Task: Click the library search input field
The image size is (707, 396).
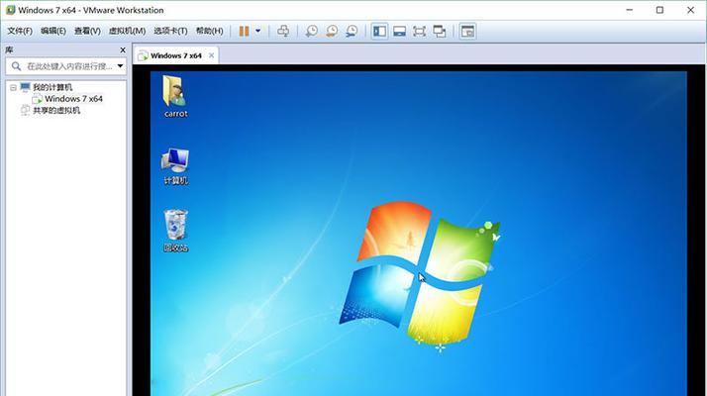Action: coord(65,66)
